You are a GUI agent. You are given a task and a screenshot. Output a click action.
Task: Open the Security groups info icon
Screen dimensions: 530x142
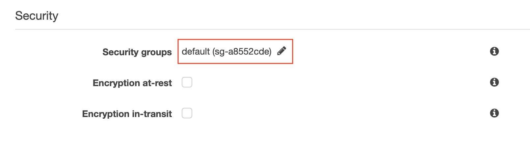(494, 51)
